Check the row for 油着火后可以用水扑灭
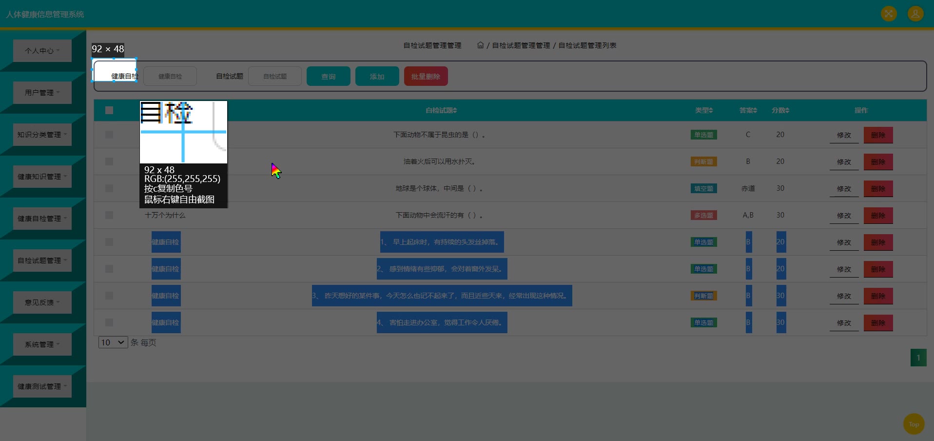The width and height of the screenshot is (934, 441). [x=109, y=161]
